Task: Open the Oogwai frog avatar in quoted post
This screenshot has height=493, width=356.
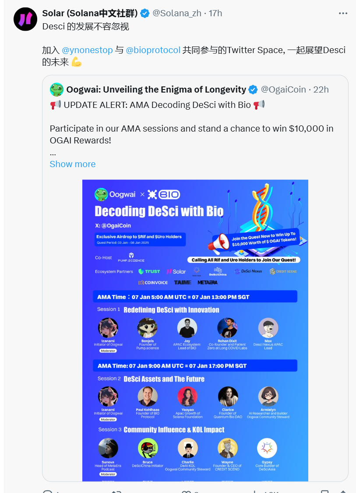Action: click(56, 89)
